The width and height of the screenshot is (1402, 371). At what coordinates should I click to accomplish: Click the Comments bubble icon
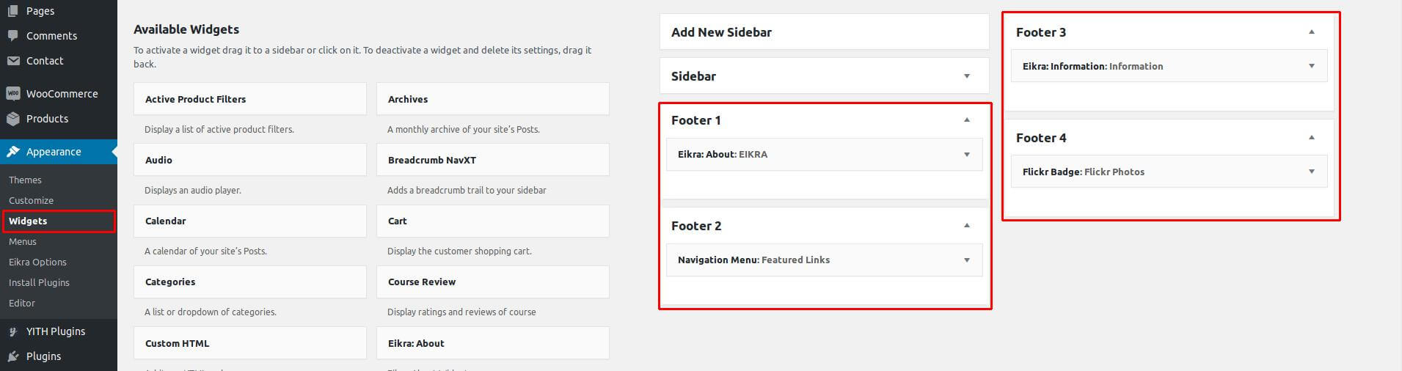12,35
